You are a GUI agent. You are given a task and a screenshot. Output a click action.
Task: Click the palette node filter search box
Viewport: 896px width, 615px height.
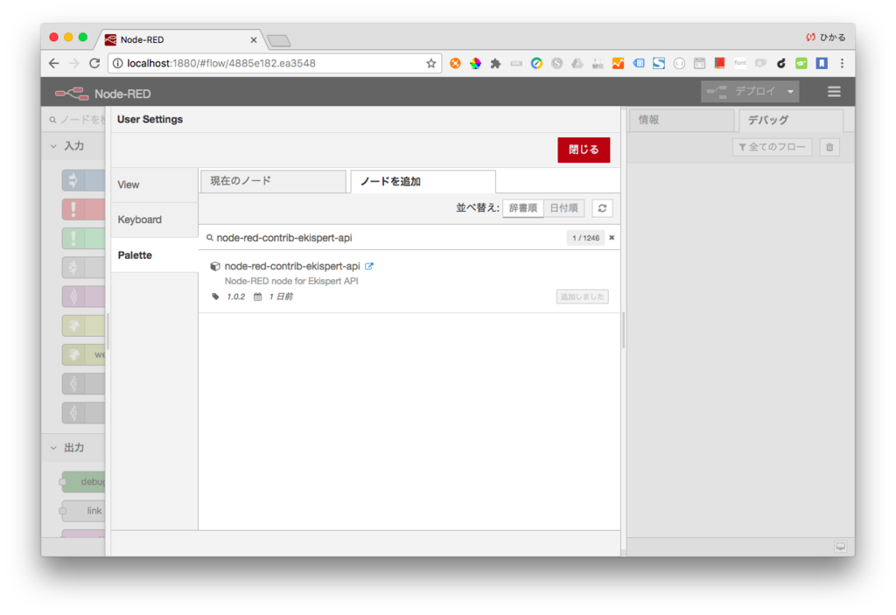point(78,120)
